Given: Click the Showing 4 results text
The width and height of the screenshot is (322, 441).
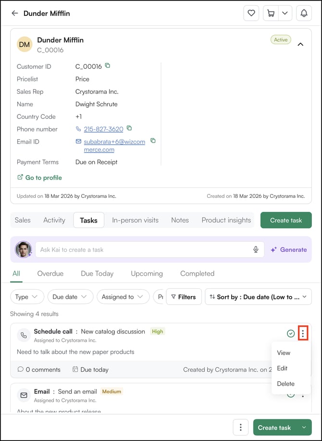Looking at the screenshot, I should click(34, 314).
